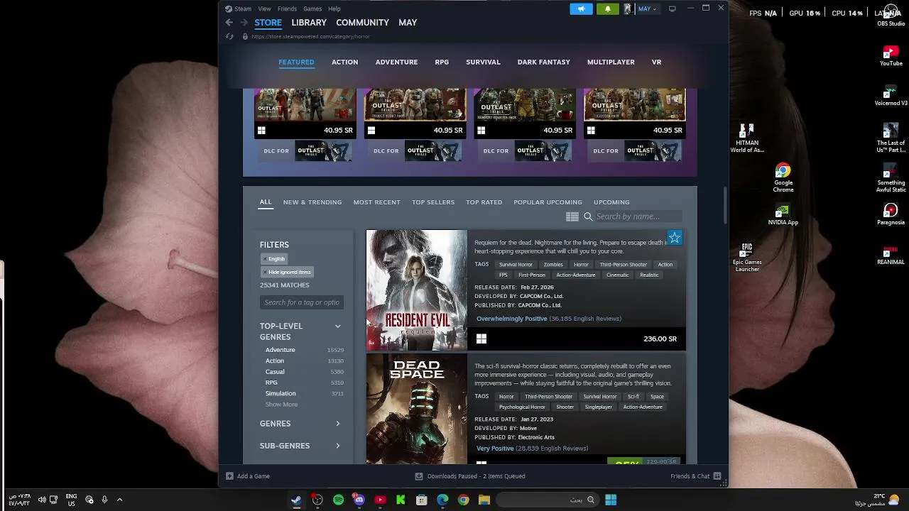The width and height of the screenshot is (909, 511).
Task: Open NVIDIA App desktop shortcut
Action: coord(783,215)
